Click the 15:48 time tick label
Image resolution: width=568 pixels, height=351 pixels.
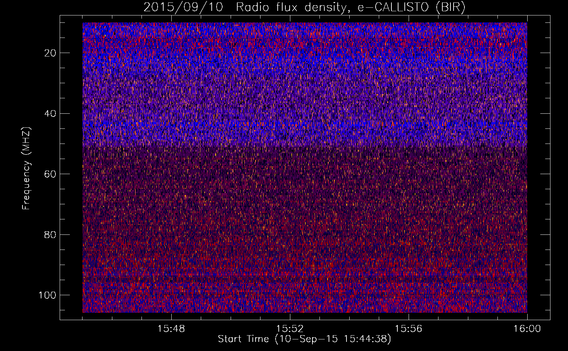pos(171,329)
